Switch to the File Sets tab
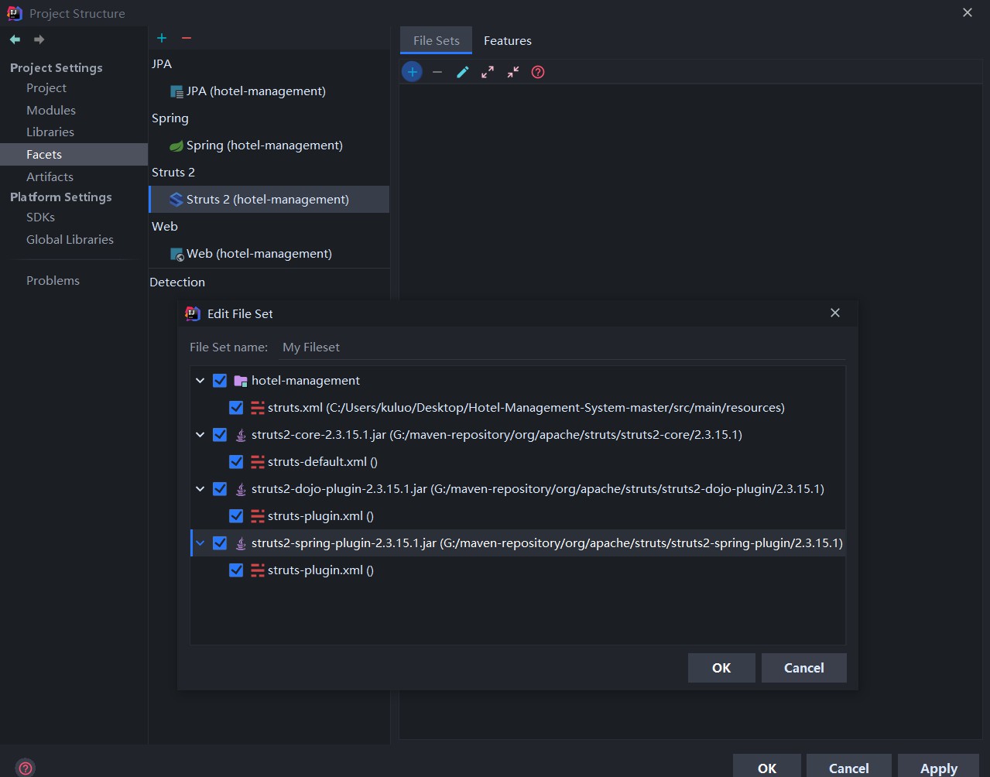990x777 pixels. point(437,41)
